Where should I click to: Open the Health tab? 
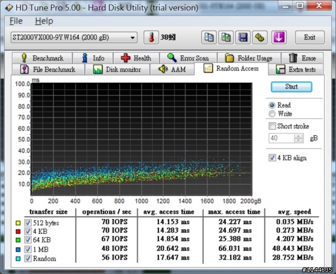point(136,58)
